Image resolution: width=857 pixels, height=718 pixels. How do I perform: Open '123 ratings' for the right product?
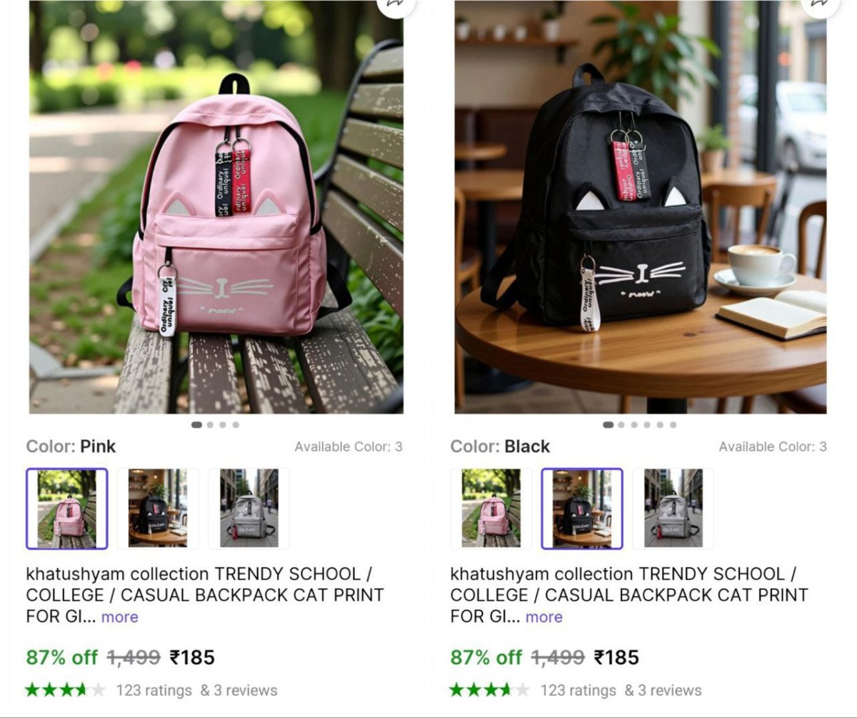click(578, 690)
